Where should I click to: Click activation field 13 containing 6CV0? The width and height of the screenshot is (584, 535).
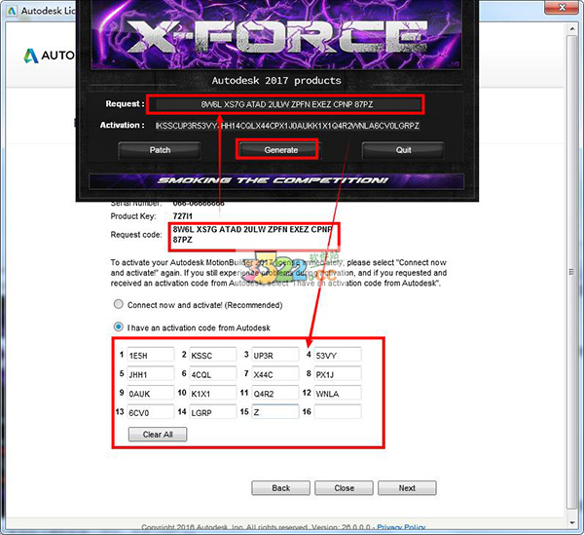coord(151,412)
